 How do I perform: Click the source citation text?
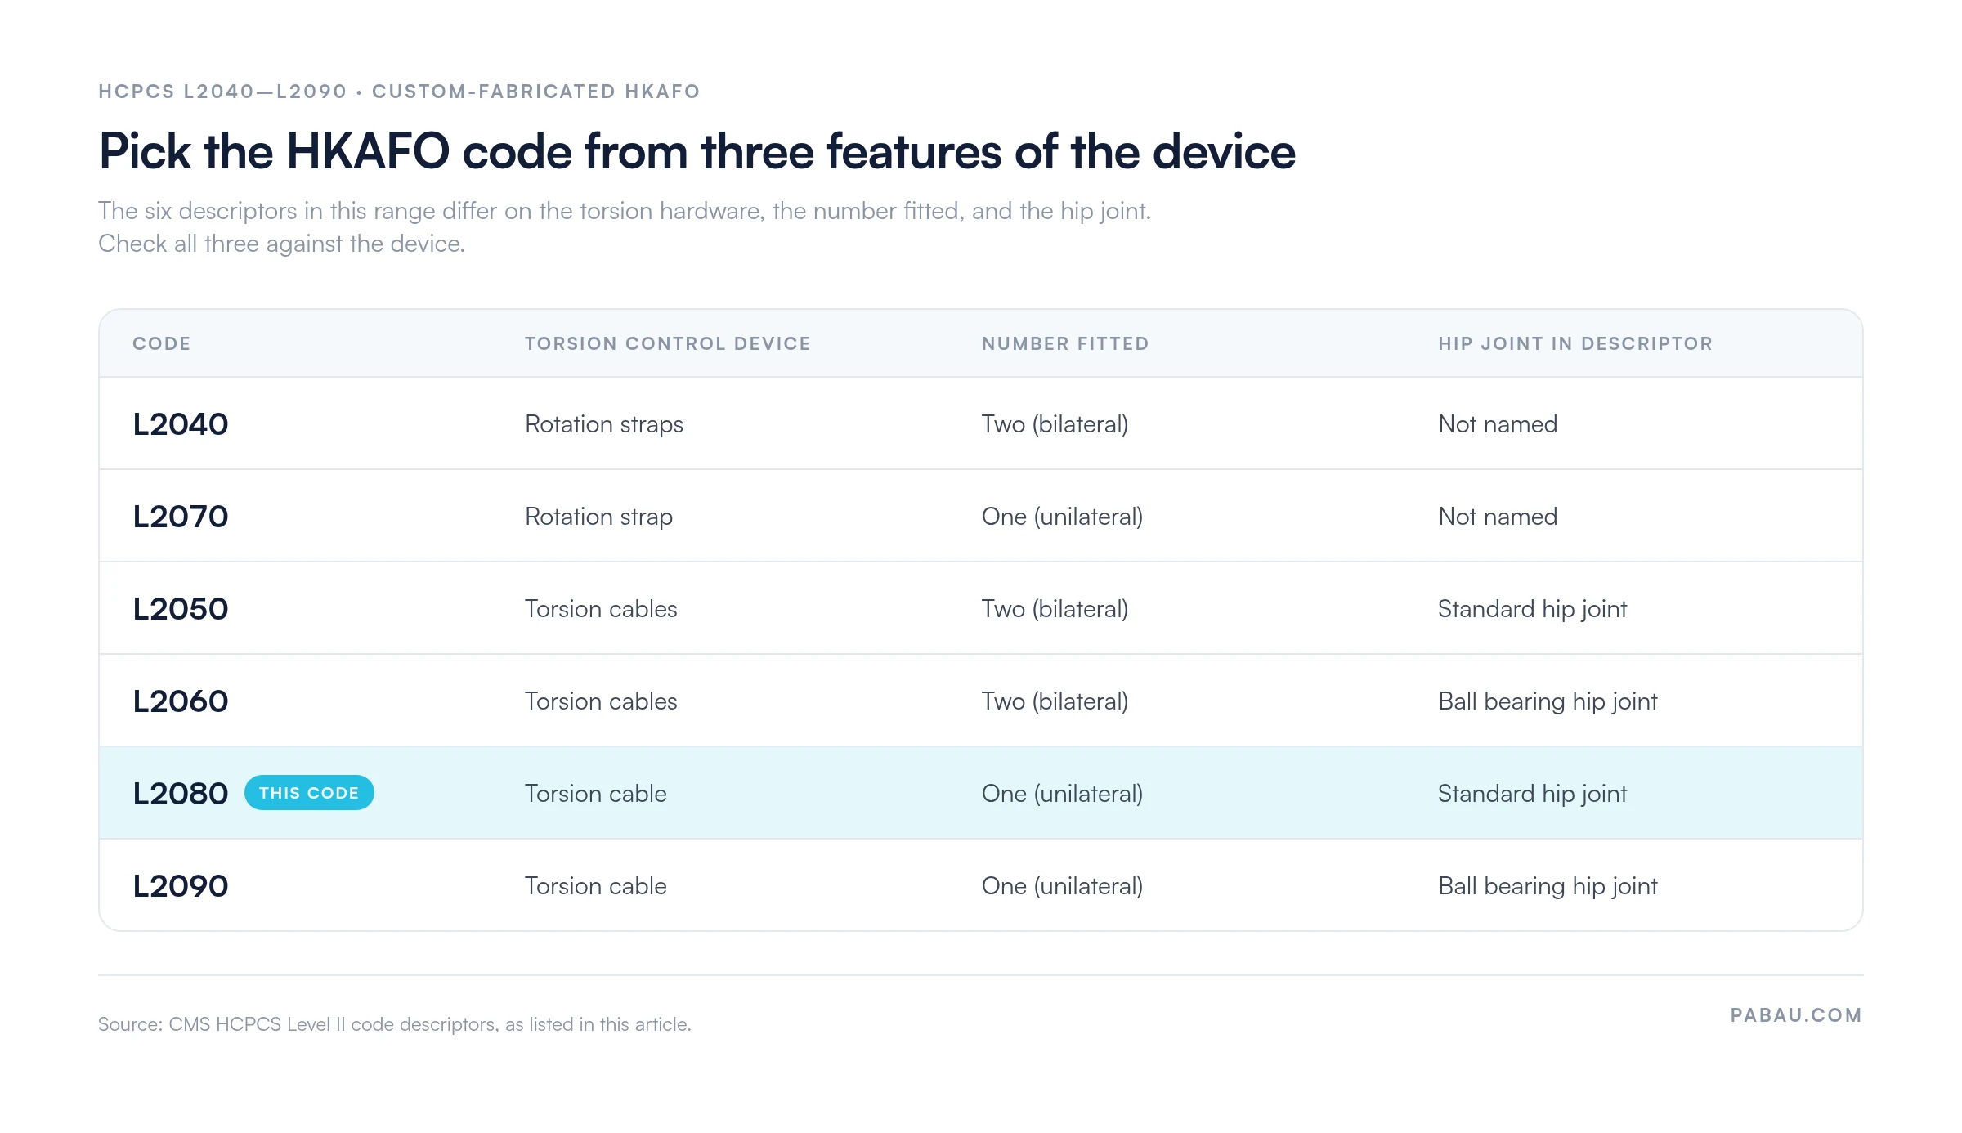(395, 1024)
